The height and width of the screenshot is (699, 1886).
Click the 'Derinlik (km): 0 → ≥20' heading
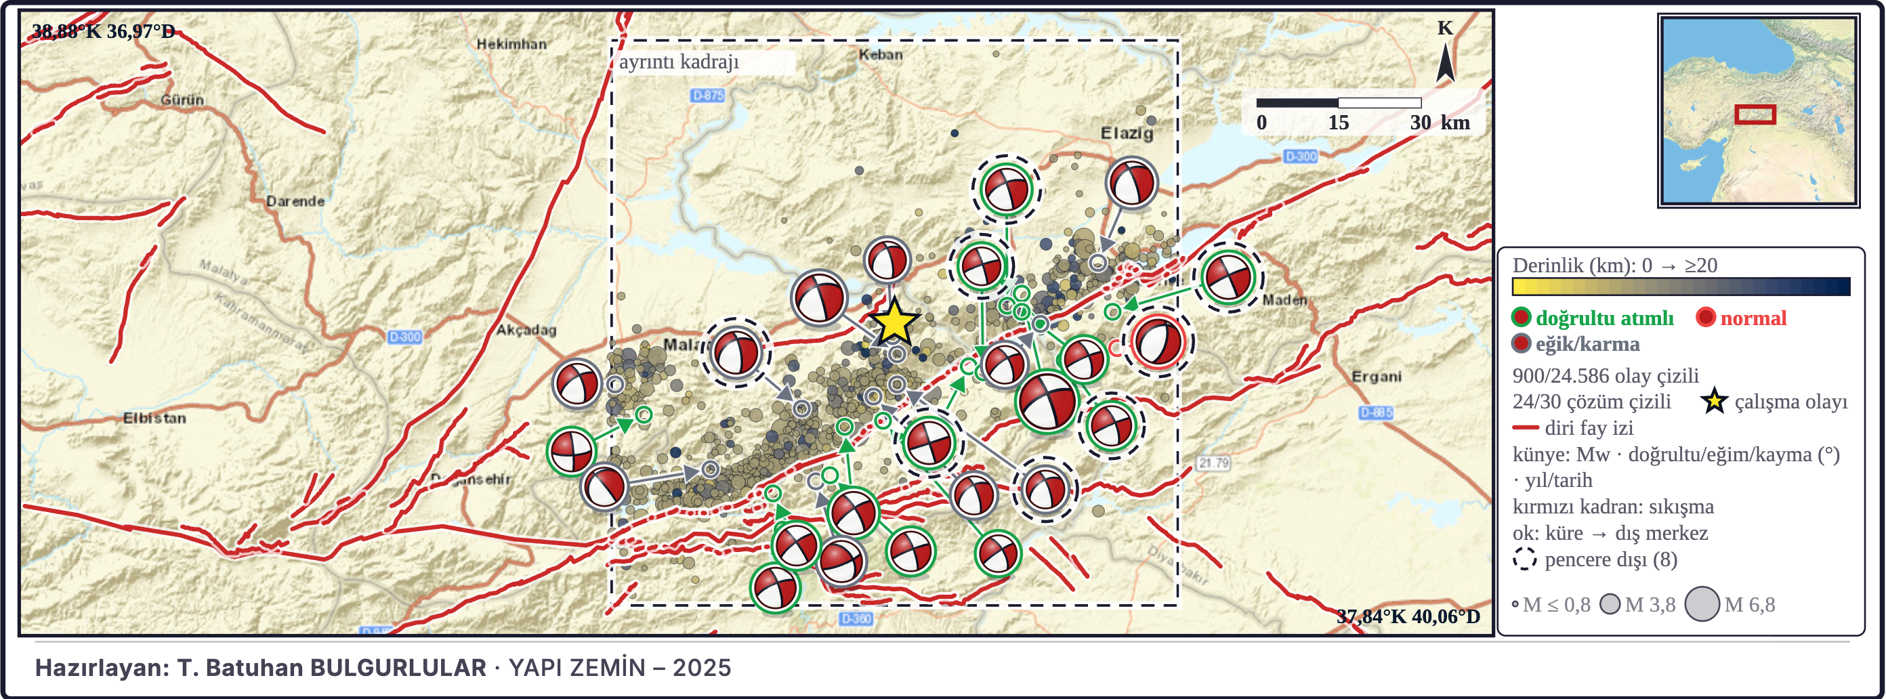tap(1615, 264)
